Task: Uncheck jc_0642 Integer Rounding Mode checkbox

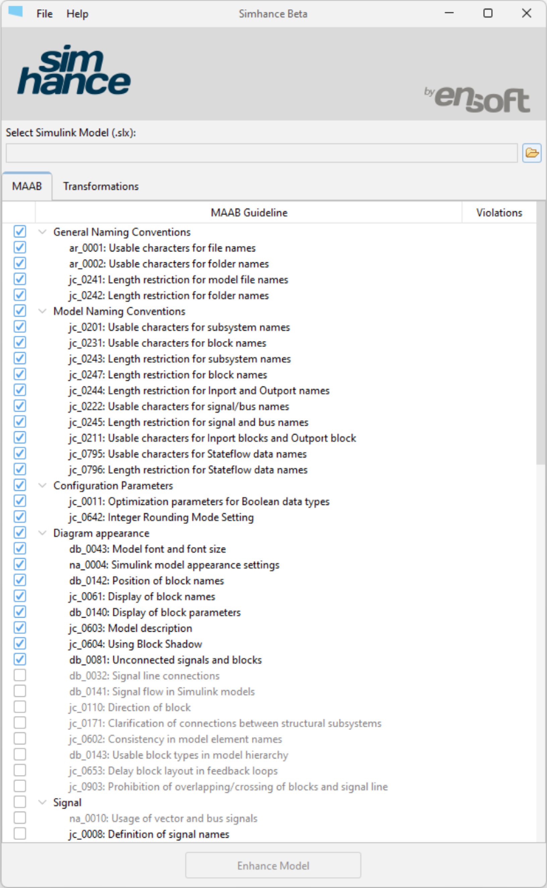Action: pos(20,517)
